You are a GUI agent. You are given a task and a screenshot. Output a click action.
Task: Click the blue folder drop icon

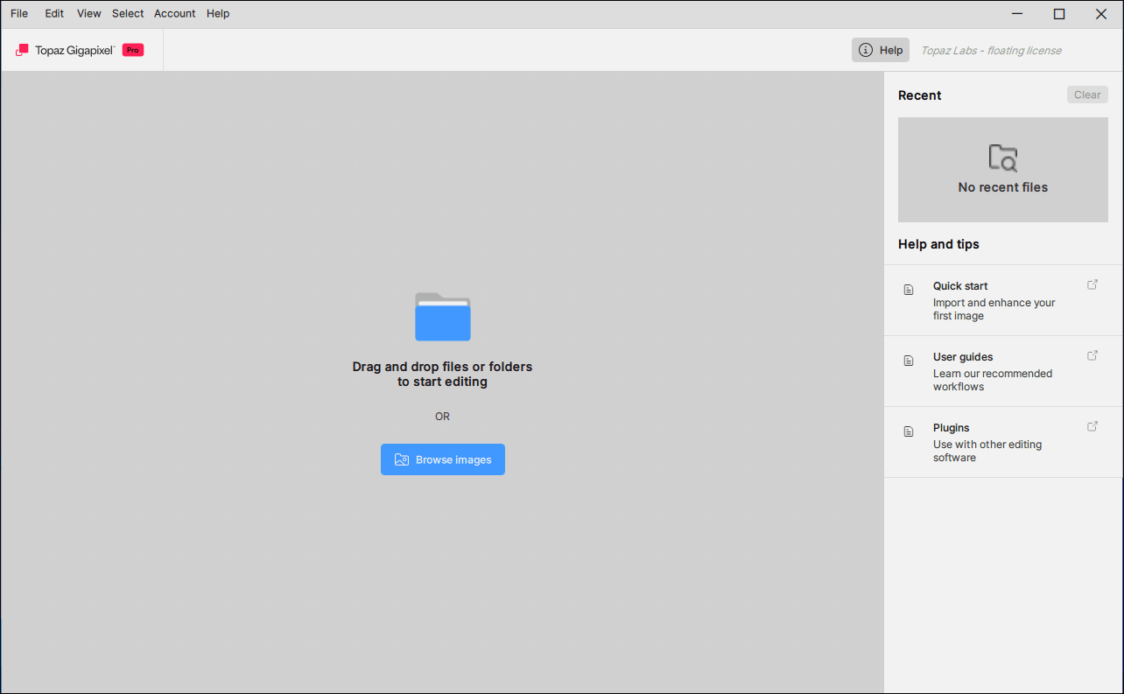(x=442, y=317)
